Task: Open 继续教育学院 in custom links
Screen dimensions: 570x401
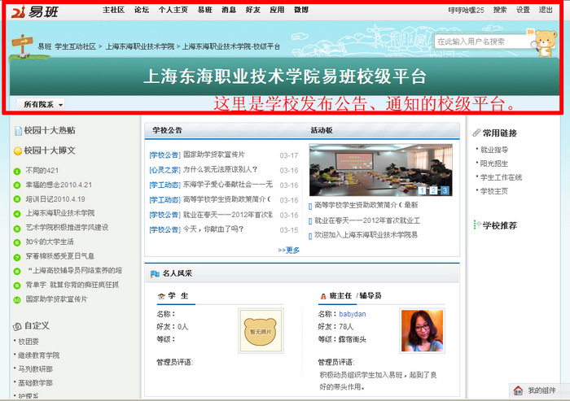Action: 39,355
